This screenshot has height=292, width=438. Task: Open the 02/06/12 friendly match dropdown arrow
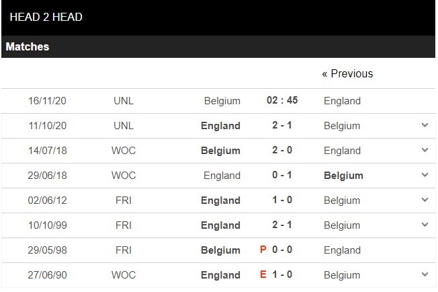point(424,200)
